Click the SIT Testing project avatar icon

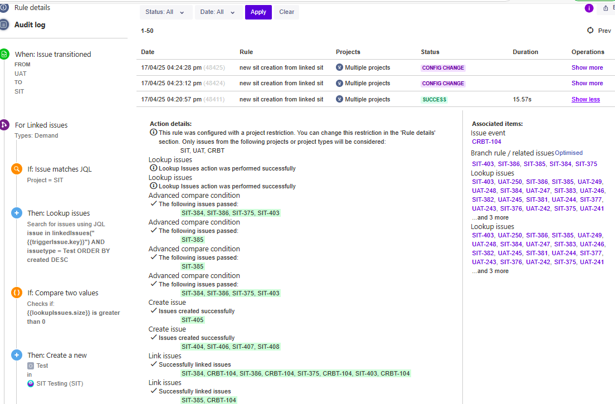[31, 383]
